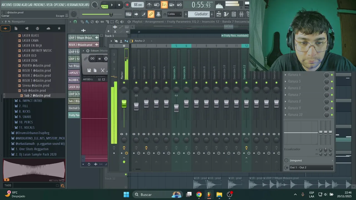Set the tempo field showing 88.000
Screen dimensions: 356x200
tap(138, 5)
